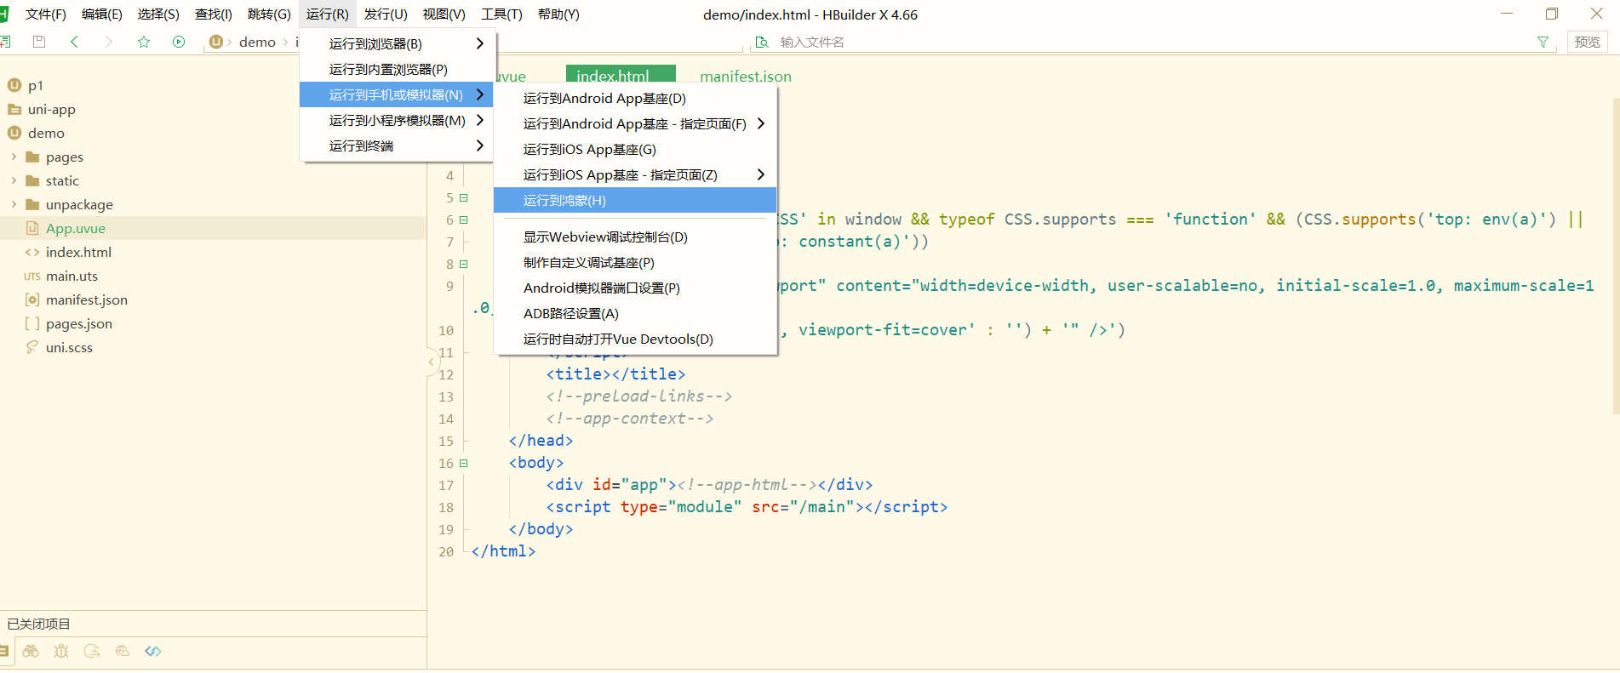
Task: Choose 运行到小程序模拟器(M) submenu
Action: click(398, 120)
